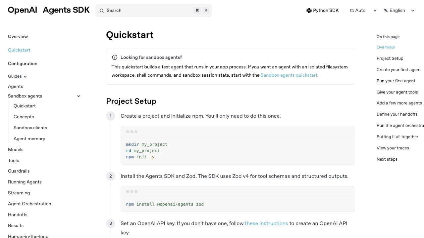Jump to Define your handoffs
Image resolution: width=424 pixels, height=238 pixels.
(x=397, y=114)
